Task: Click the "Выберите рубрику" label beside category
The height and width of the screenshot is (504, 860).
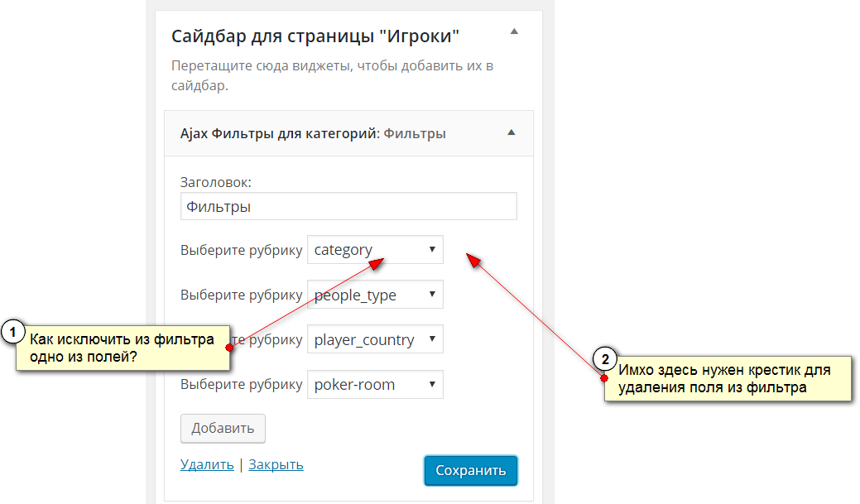Action: coord(241,250)
